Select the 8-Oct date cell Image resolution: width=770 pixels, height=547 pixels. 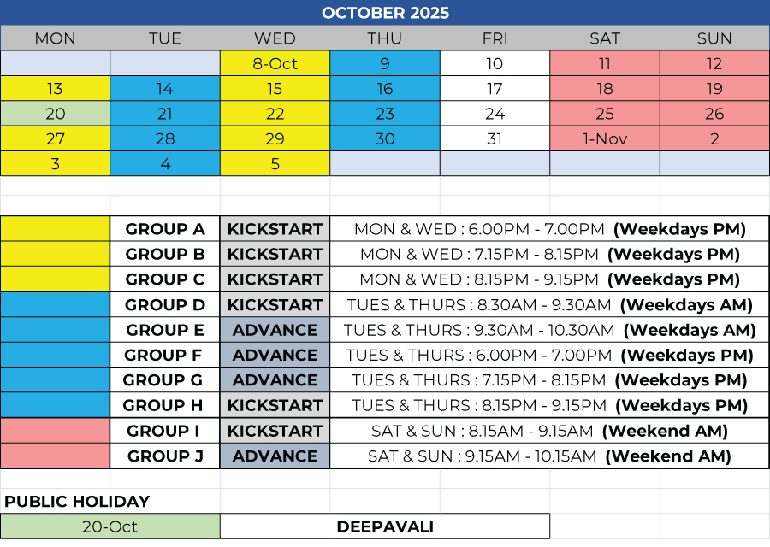coord(275,63)
